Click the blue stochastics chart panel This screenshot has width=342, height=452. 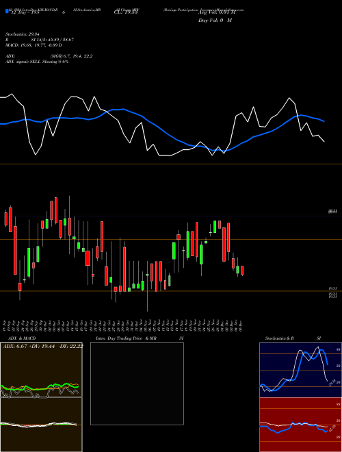click(300, 370)
